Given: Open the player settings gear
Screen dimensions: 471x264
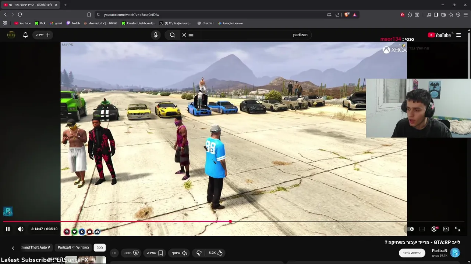Looking at the screenshot, I should 434,229.
